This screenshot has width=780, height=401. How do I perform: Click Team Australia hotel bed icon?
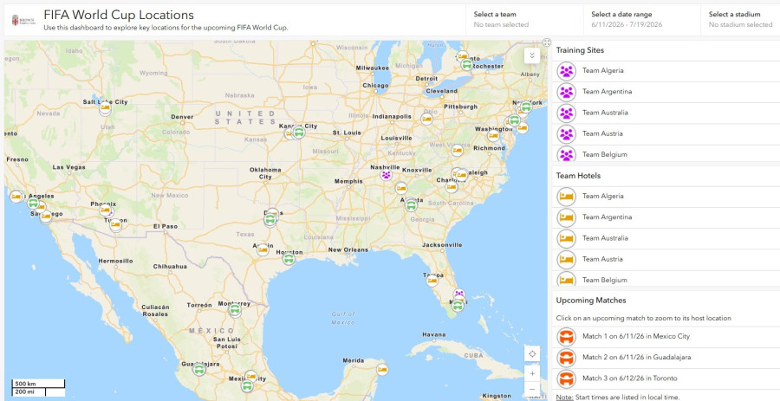[x=566, y=238]
